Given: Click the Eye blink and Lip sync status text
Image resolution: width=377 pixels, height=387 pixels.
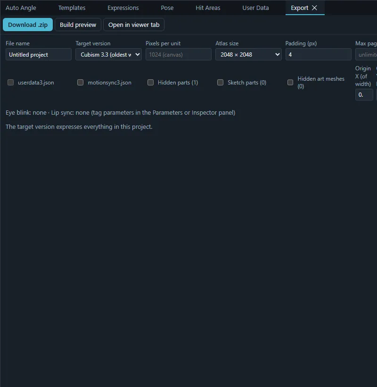Looking at the screenshot, I should (120, 112).
